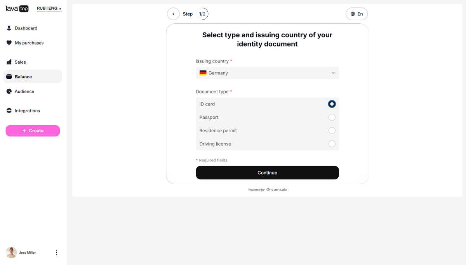Open My purchases in sidebar
466x265 pixels.
click(33, 43)
